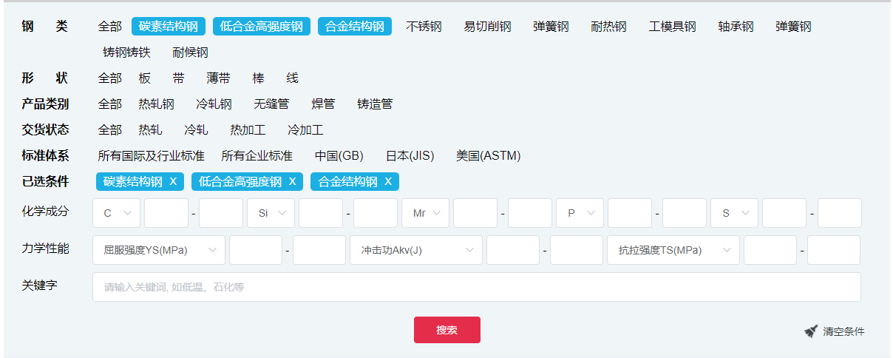The width and height of the screenshot is (893, 358).
Task: Choose 冷加工 delivery state
Action: coord(306,130)
